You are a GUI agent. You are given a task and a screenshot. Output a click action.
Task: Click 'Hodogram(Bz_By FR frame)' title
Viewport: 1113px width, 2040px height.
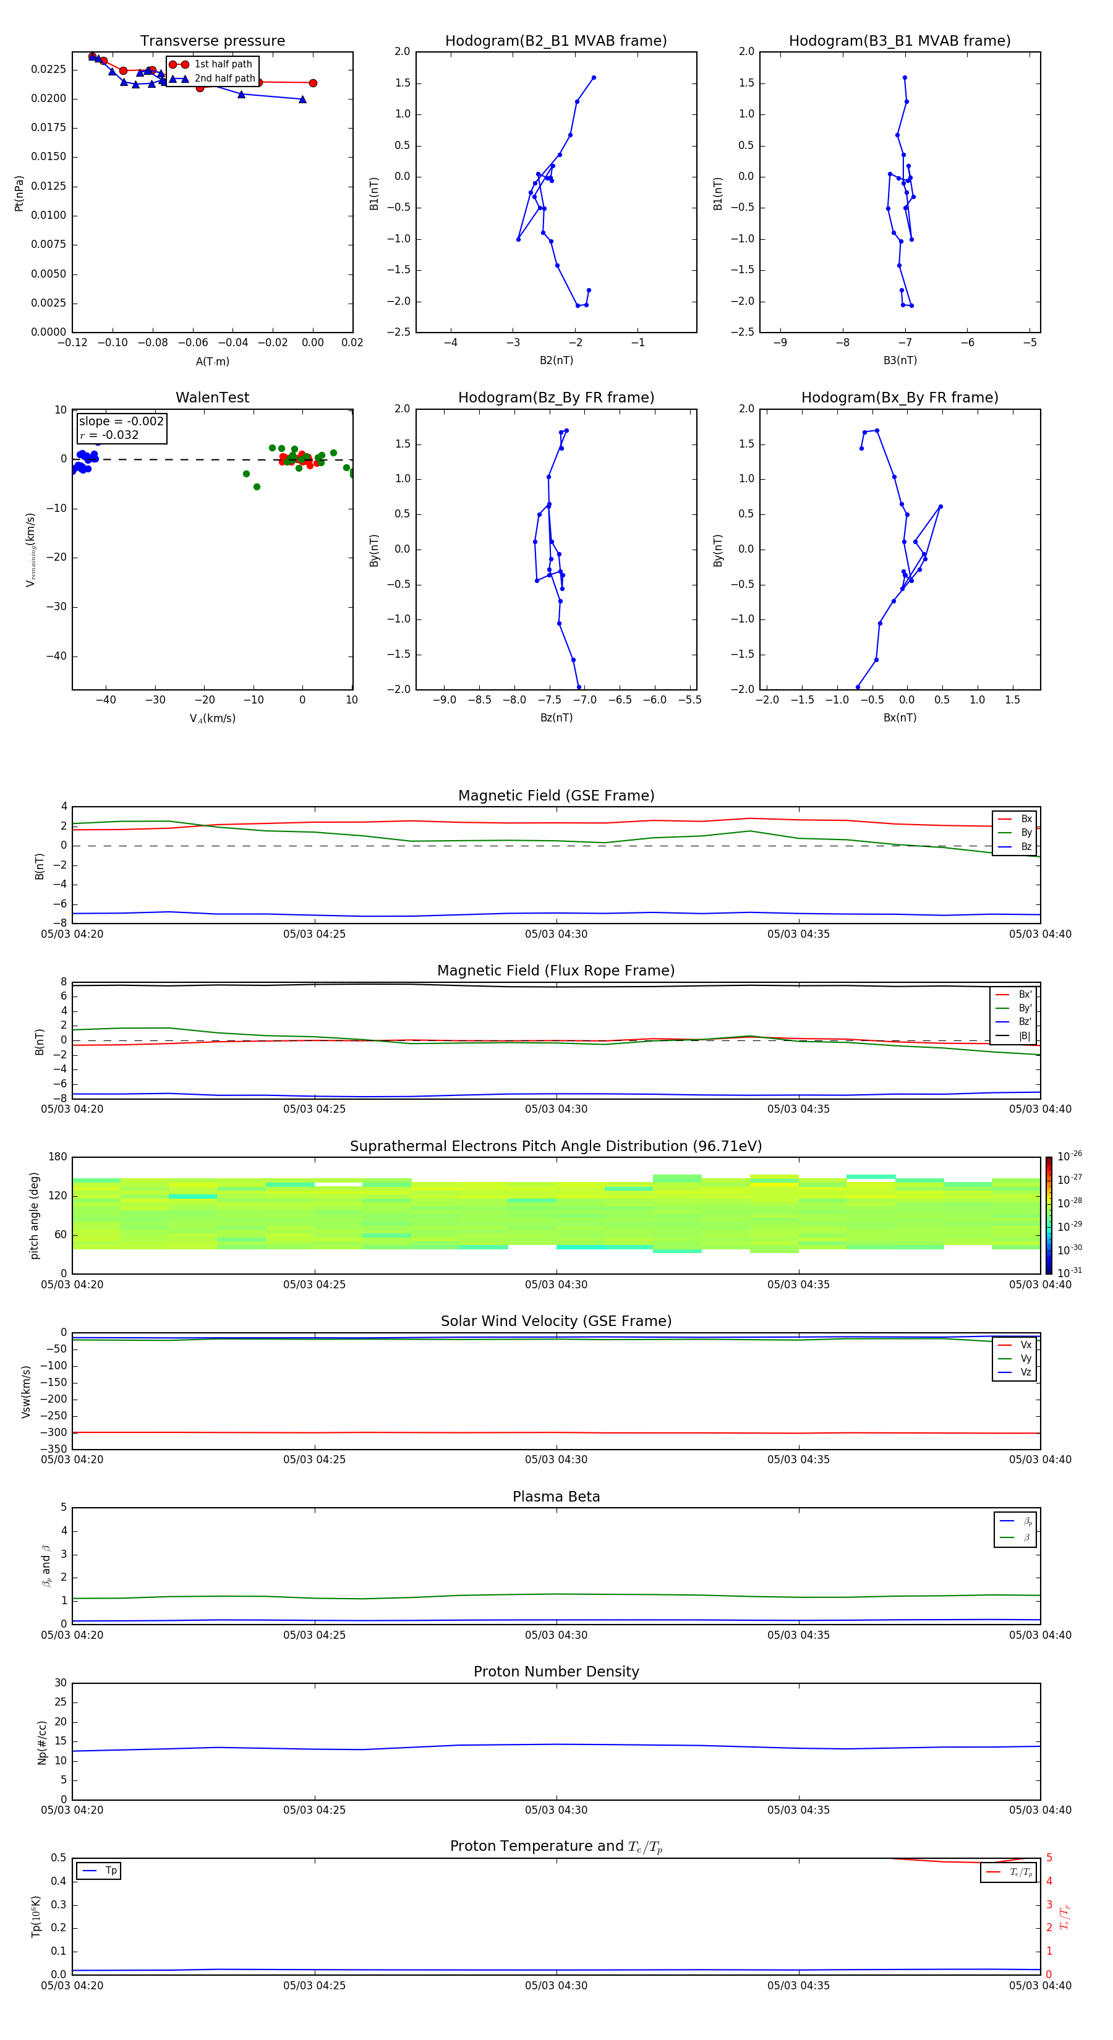(x=555, y=397)
